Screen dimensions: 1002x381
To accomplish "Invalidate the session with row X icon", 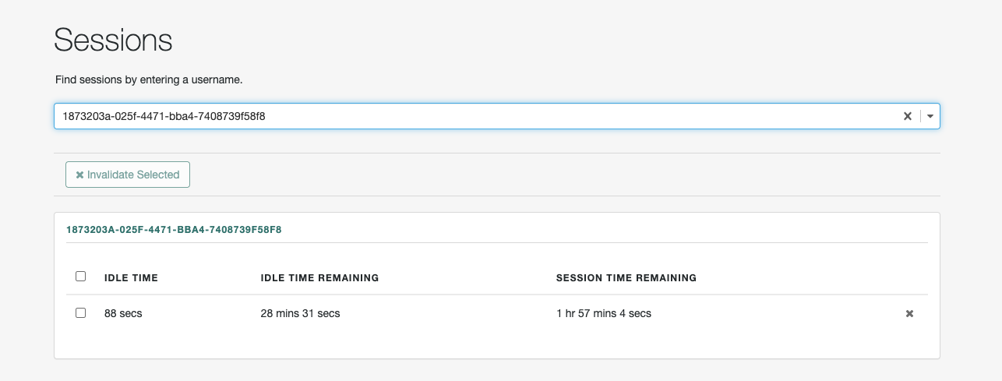I will point(909,314).
